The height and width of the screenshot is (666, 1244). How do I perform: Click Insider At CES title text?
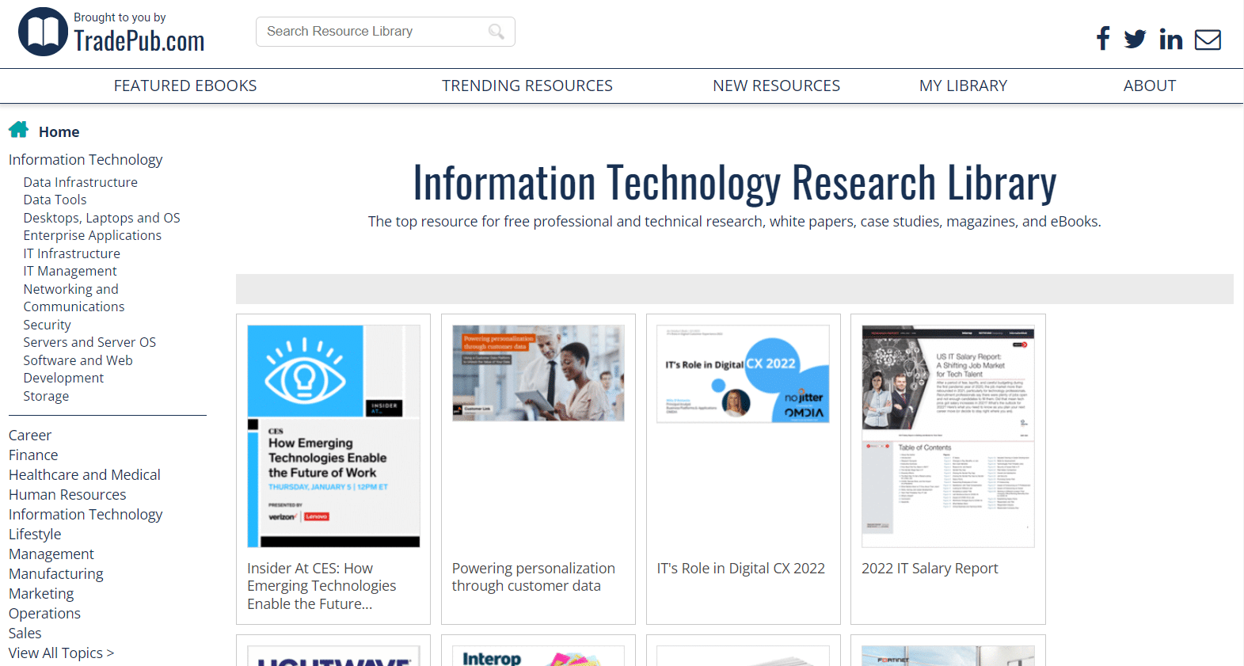pyautogui.click(x=321, y=586)
